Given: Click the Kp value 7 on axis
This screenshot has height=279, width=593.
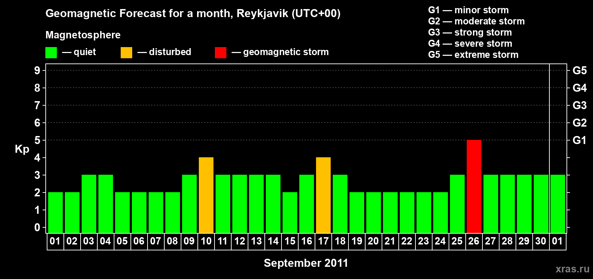Looking at the screenshot, I should pos(37,105).
